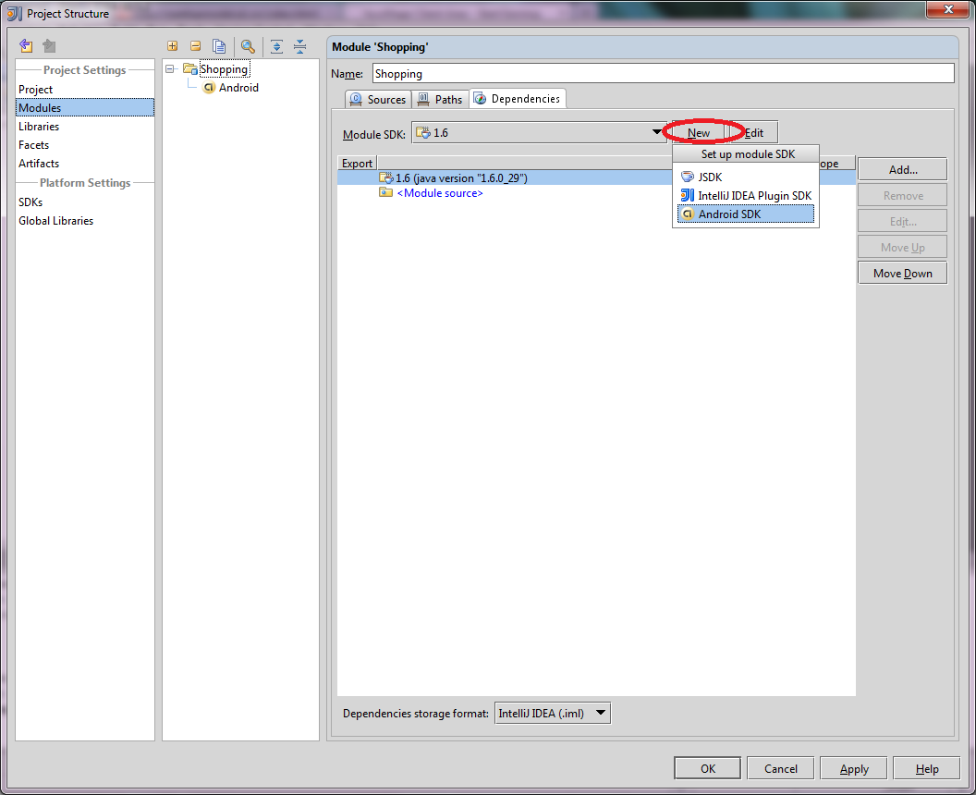Image resolution: width=976 pixels, height=795 pixels.
Task: Click the Project Structure title bar icon
Action: 15,13
